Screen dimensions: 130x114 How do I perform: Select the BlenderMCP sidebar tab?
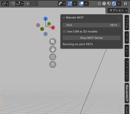click(127, 93)
